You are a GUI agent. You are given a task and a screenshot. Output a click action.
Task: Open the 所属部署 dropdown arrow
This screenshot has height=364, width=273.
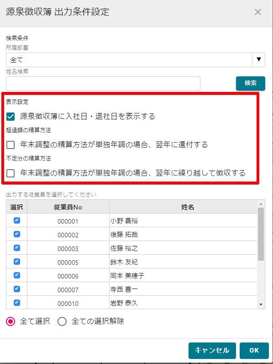pyautogui.click(x=259, y=59)
